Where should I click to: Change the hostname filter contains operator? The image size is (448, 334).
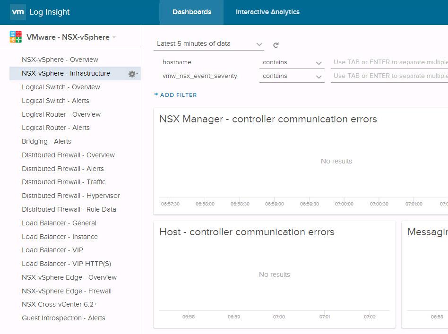[292, 62]
